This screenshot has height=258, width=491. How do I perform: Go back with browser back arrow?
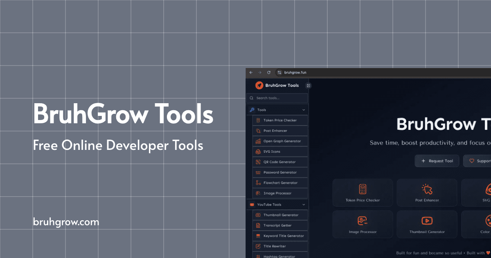pyautogui.click(x=251, y=72)
